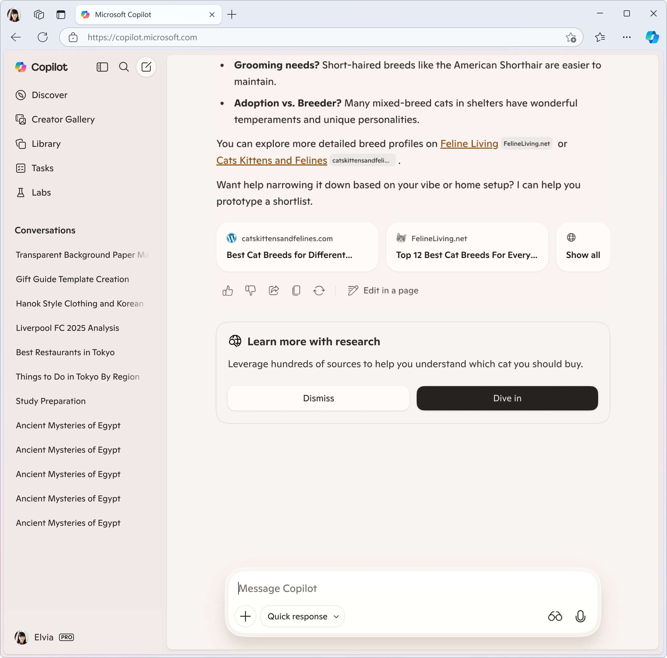The image size is (667, 658).
Task: Open Creator Gallery in the sidebar
Action: click(63, 119)
